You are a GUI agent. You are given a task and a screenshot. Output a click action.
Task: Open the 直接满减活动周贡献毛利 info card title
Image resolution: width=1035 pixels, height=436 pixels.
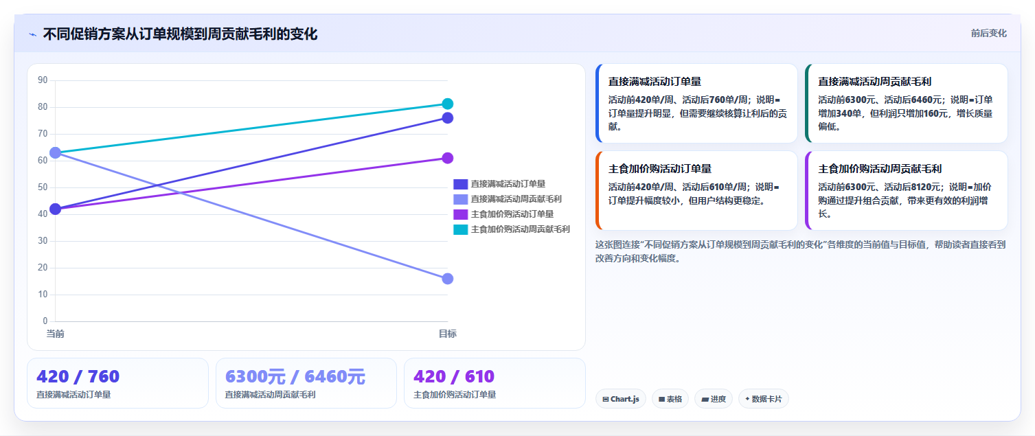click(875, 82)
